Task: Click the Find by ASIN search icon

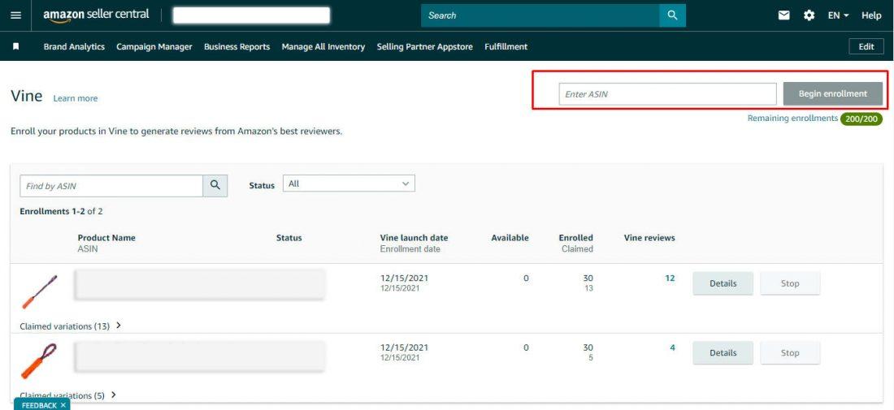Action: pos(215,185)
